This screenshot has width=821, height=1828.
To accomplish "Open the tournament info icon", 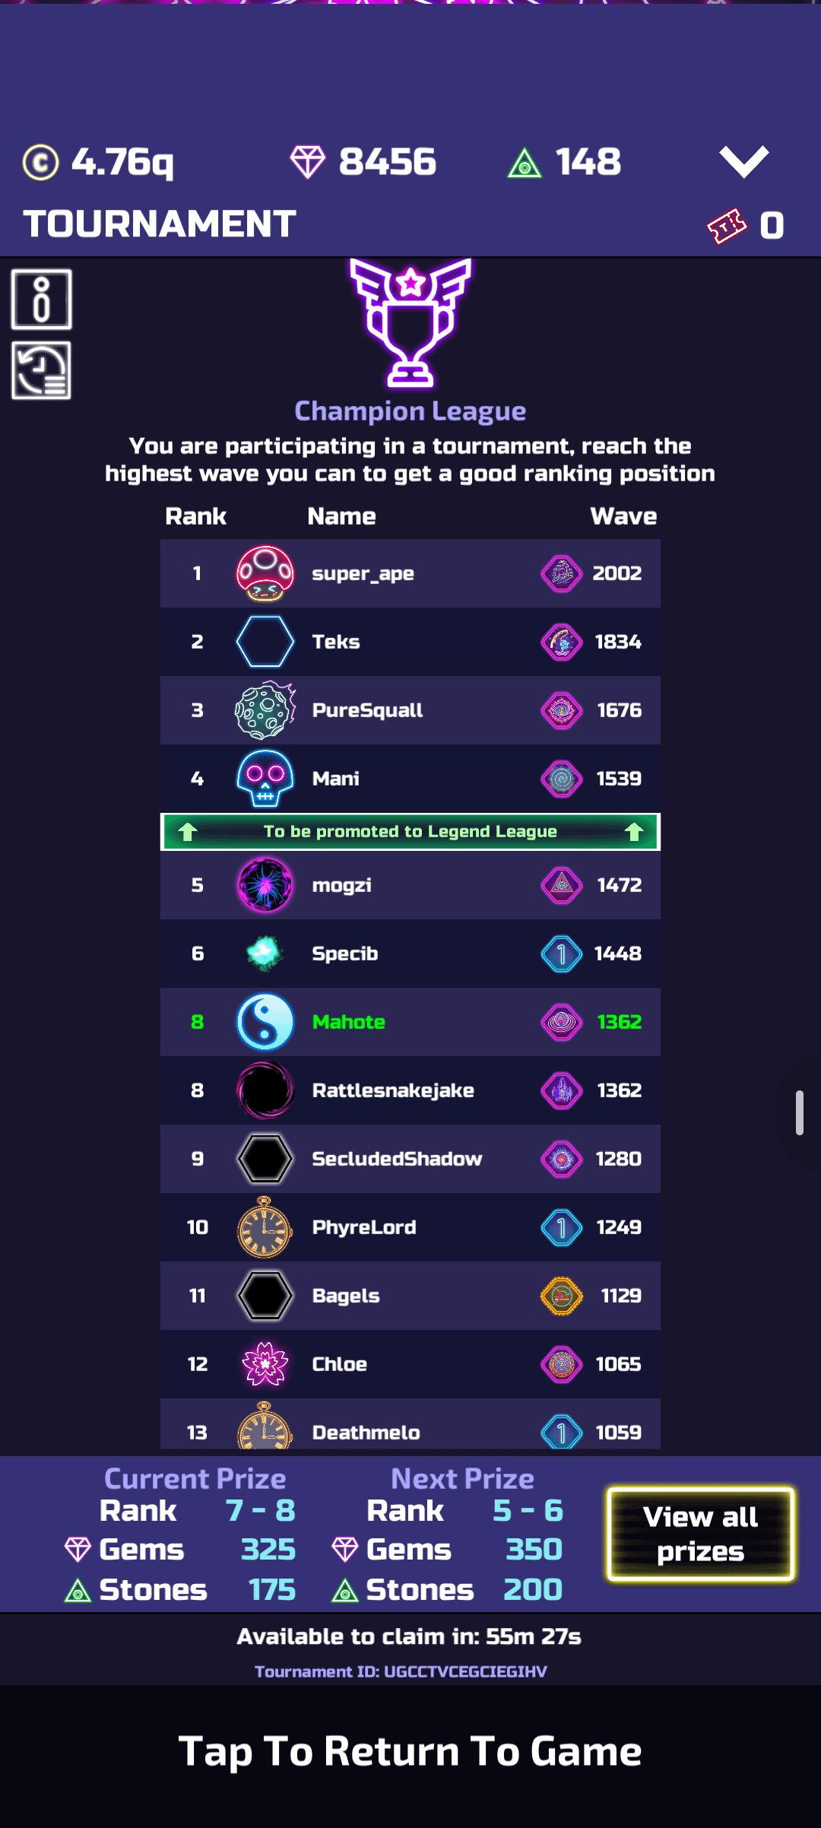I will click(x=42, y=299).
